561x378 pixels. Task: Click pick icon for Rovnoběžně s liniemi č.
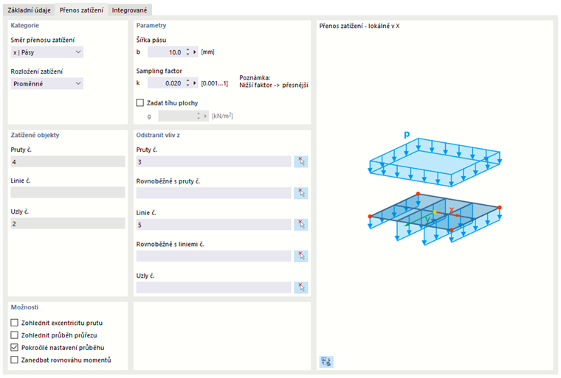point(300,256)
